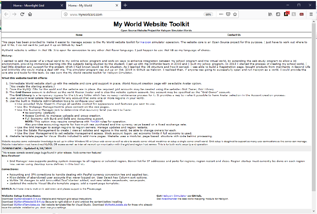This screenshot has width=317, height=214.
Task: Click the browser forward arrow
Action: coord(14,14)
